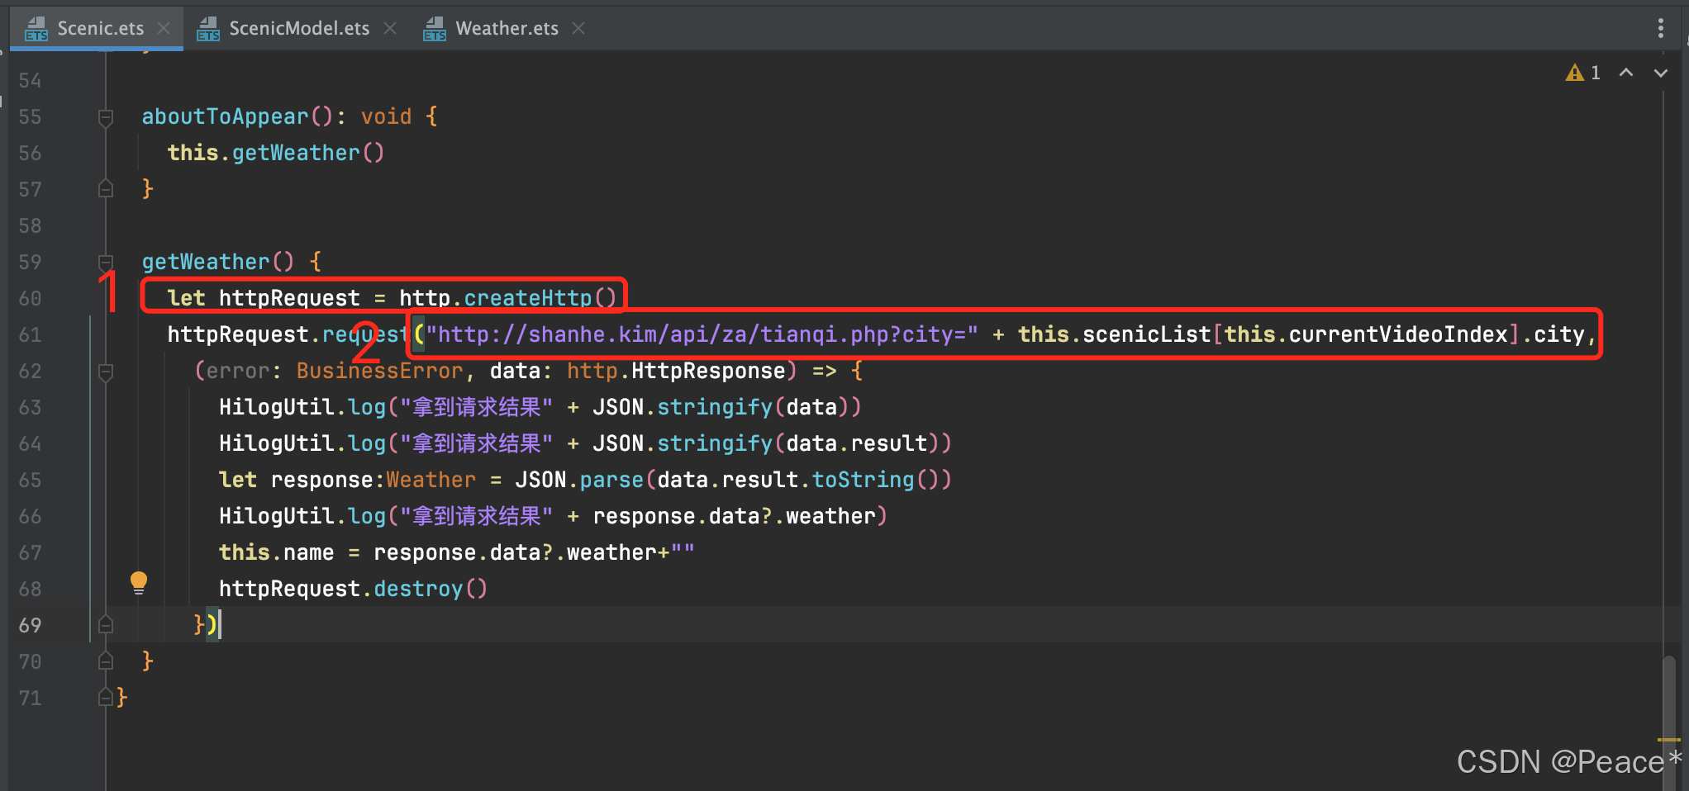Click the ETS file icon on ScenicModel.ets tab
The height and width of the screenshot is (791, 1689).
click(x=207, y=27)
